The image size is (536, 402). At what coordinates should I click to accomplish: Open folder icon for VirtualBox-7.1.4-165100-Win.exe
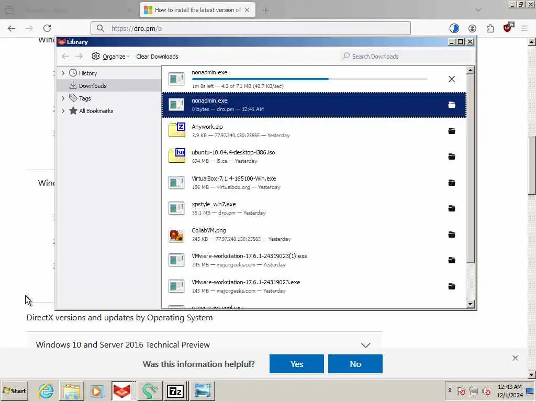coord(452,183)
